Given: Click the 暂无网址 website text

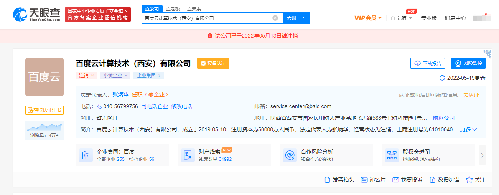Looking at the screenshot, I should tap(107, 118).
